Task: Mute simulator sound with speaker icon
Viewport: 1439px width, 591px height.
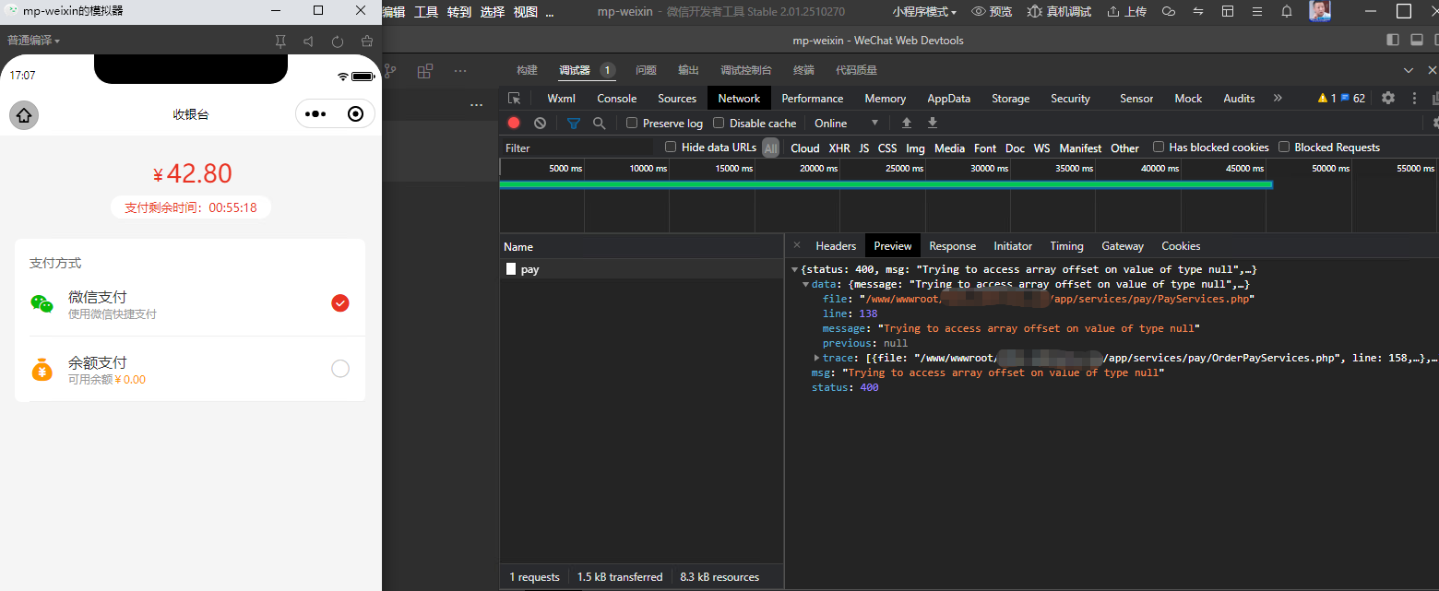Action: 308,41
